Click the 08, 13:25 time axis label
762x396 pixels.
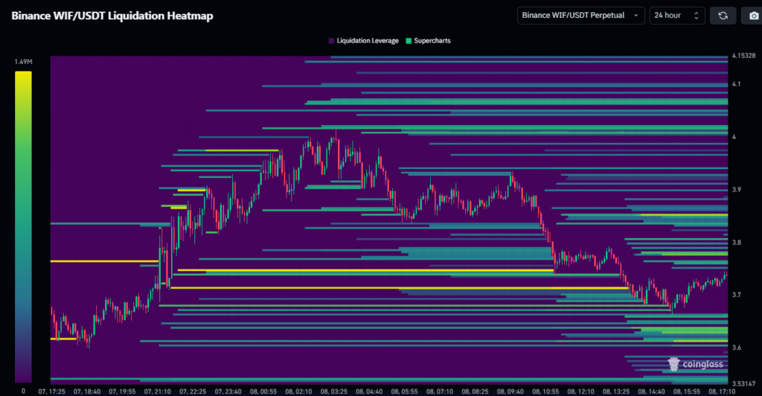coord(615,391)
